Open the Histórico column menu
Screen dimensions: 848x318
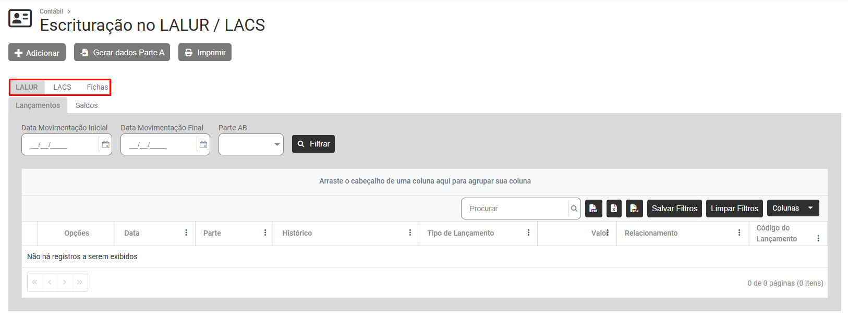pyautogui.click(x=410, y=233)
